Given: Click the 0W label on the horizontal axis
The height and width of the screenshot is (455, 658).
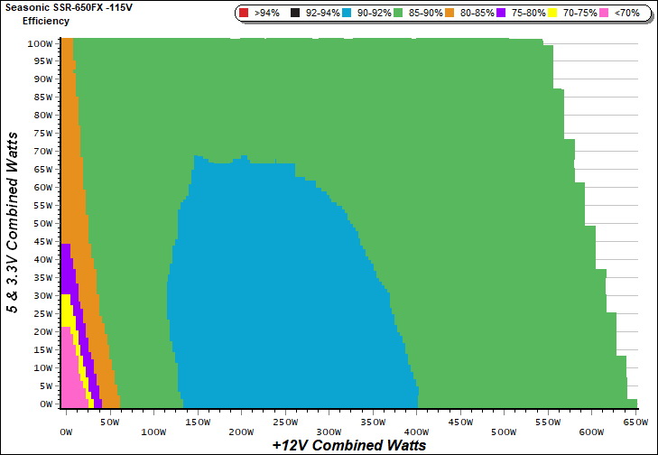Looking at the screenshot, I should pos(65,422).
